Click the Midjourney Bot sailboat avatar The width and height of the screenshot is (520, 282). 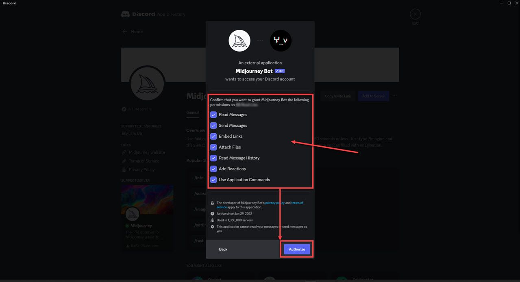tap(239, 40)
